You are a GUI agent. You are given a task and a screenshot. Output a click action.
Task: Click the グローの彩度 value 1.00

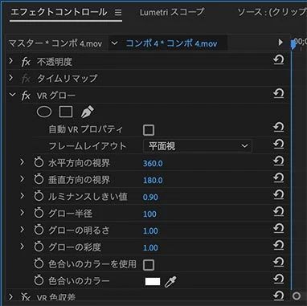pyautogui.click(x=150, y=247)
